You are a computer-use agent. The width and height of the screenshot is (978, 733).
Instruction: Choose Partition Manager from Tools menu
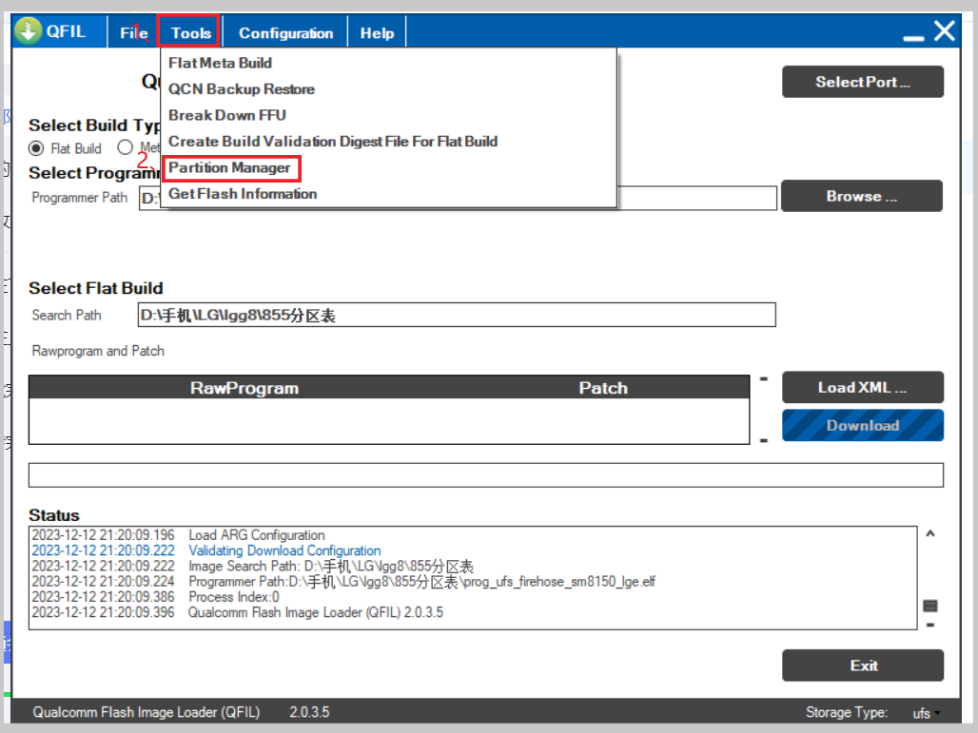tap(229, 168)
